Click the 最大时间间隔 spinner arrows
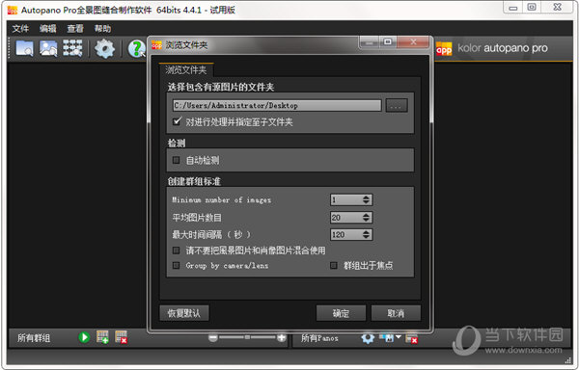 point(366,234)
